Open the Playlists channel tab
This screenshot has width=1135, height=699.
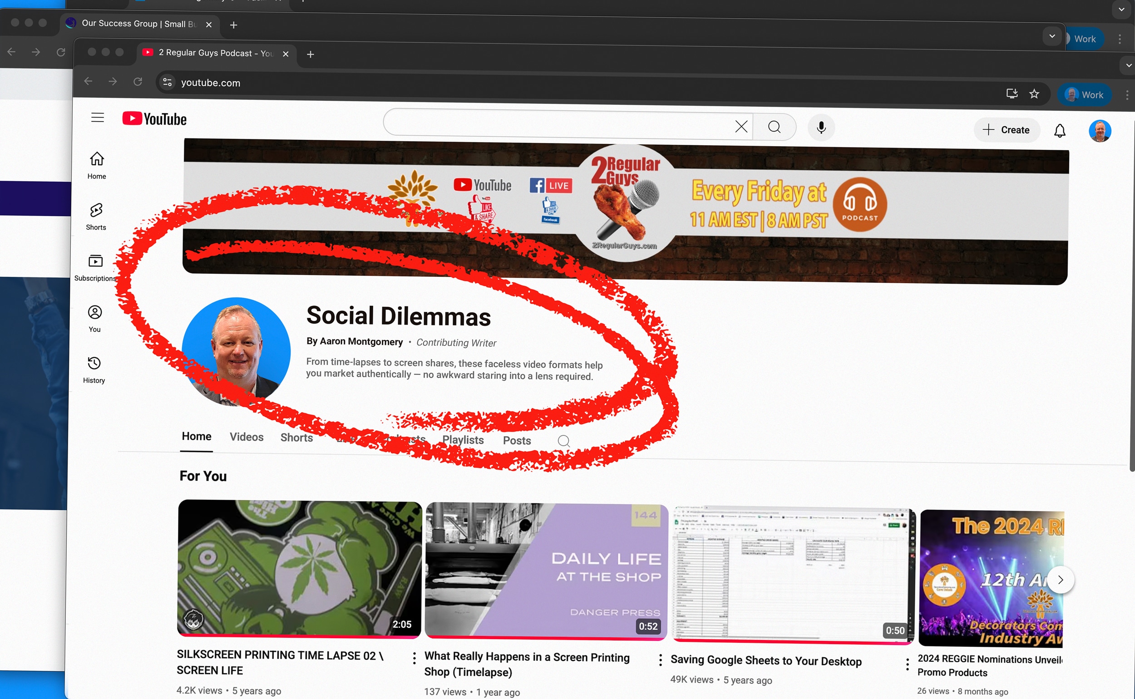click(x=463, y=440)
